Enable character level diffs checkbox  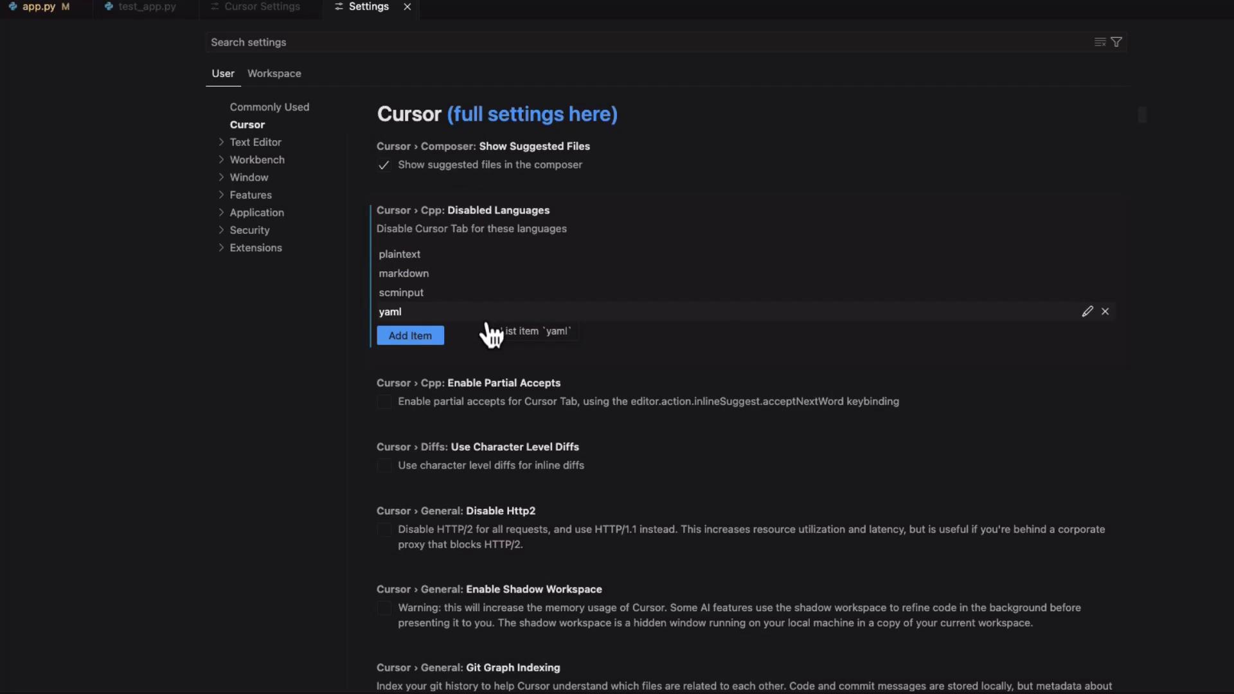click(x=384, y=466)
